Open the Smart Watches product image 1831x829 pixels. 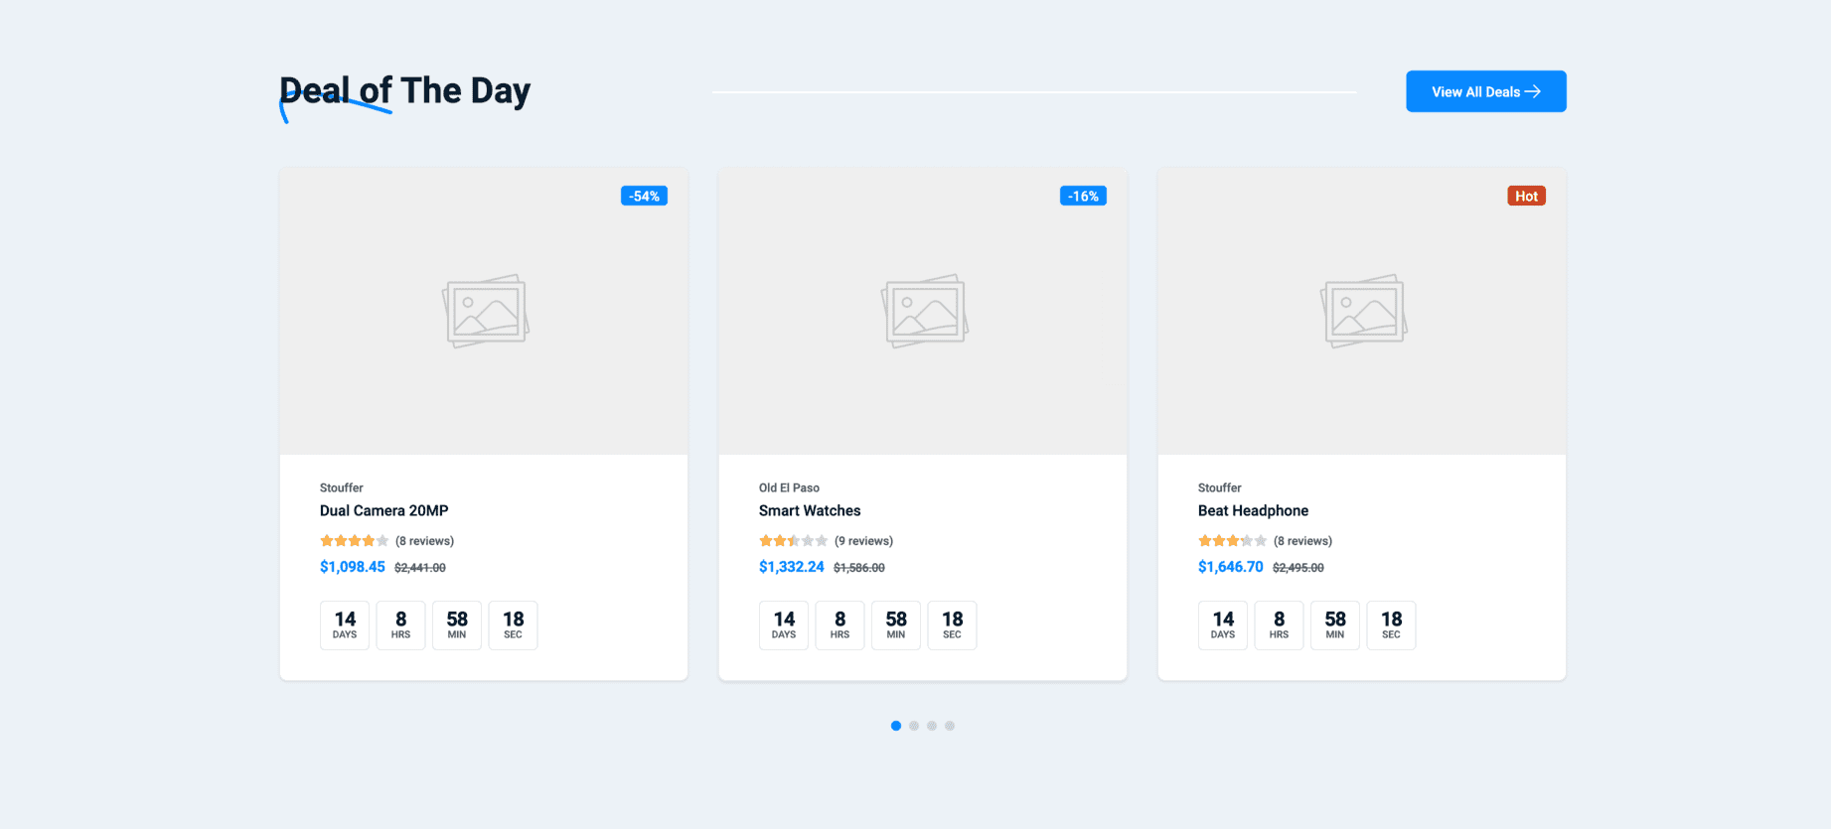pyautogui.click(x=923, y=311)
